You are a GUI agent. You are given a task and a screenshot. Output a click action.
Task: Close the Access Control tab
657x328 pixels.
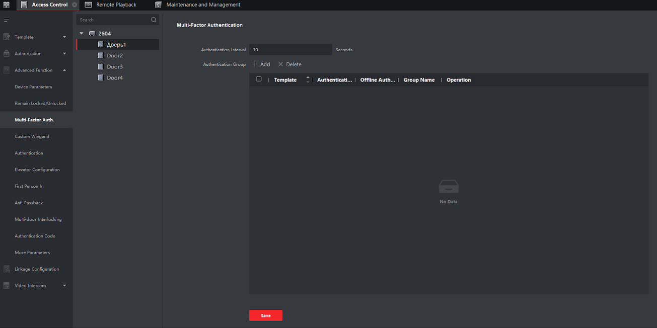point(75,5)
